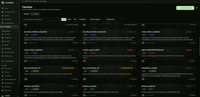Open Administration in sidebar
The height and width of the screenshot is (97, 200).
click(x=9, y=61)
